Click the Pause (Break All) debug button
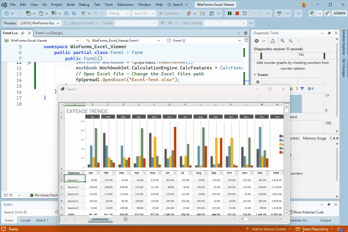The height and width of the screenshot is (232, 348). pyautogui.click(x=230, y=13)
